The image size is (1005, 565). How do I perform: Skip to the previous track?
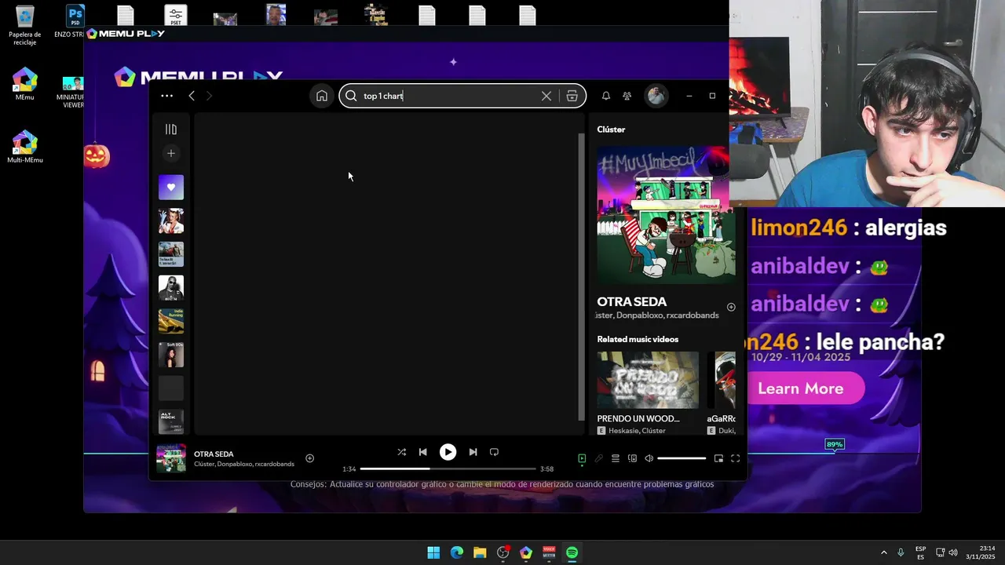click(423, 452)
